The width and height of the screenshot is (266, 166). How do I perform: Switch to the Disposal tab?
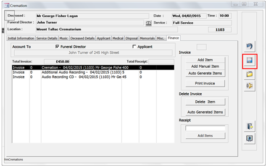(132, 38)
